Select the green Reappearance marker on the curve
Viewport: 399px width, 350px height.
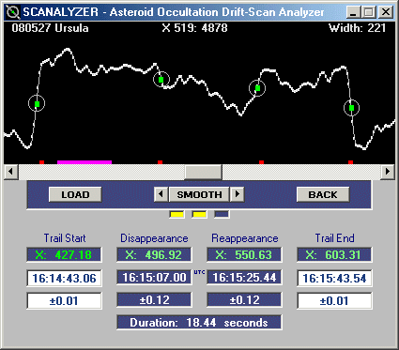(257, 88)
